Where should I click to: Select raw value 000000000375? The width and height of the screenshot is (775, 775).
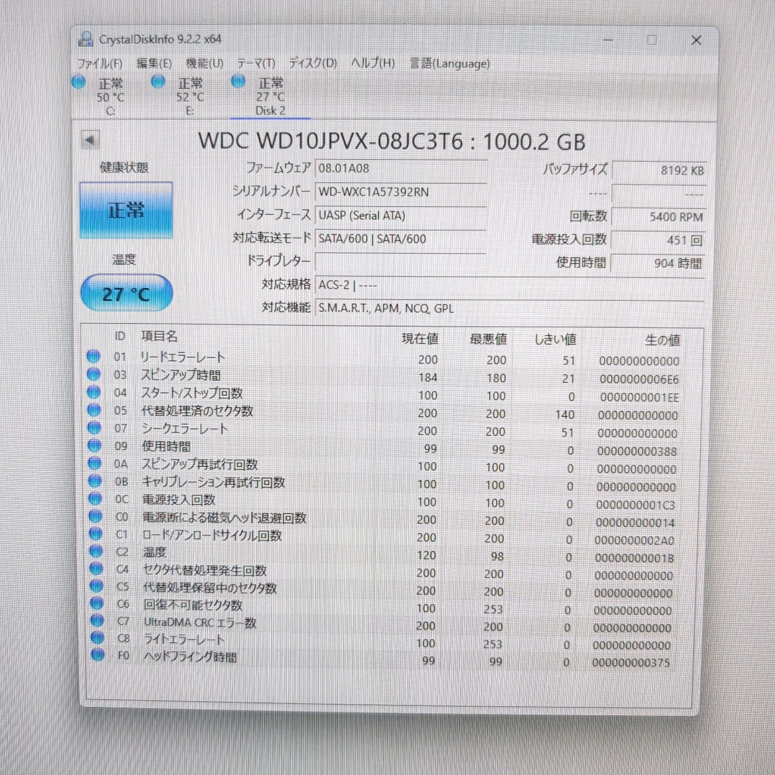631,663
